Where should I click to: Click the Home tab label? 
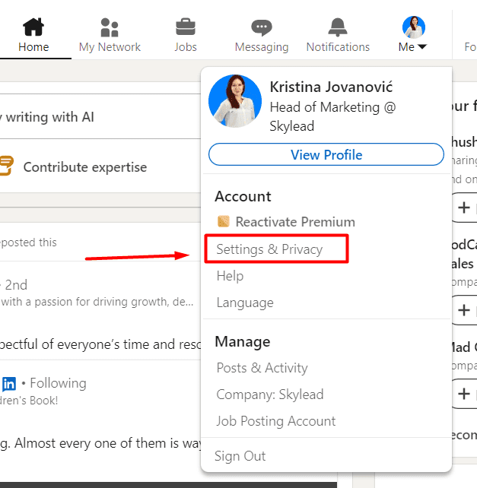click(33, 47)
